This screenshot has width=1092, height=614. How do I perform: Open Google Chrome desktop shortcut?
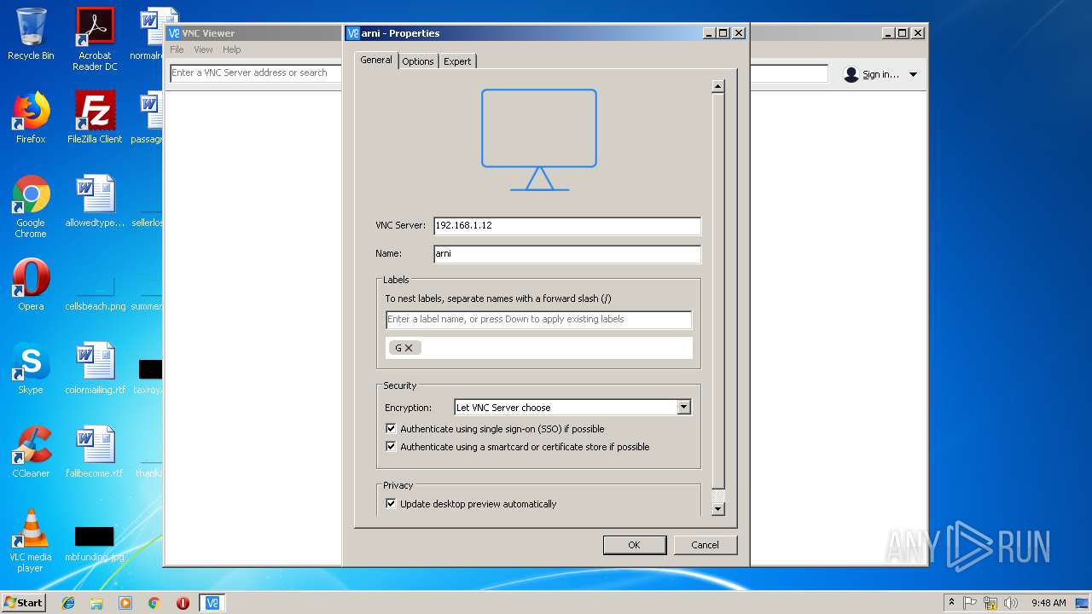pyautogui.click(x=31, y=206)
